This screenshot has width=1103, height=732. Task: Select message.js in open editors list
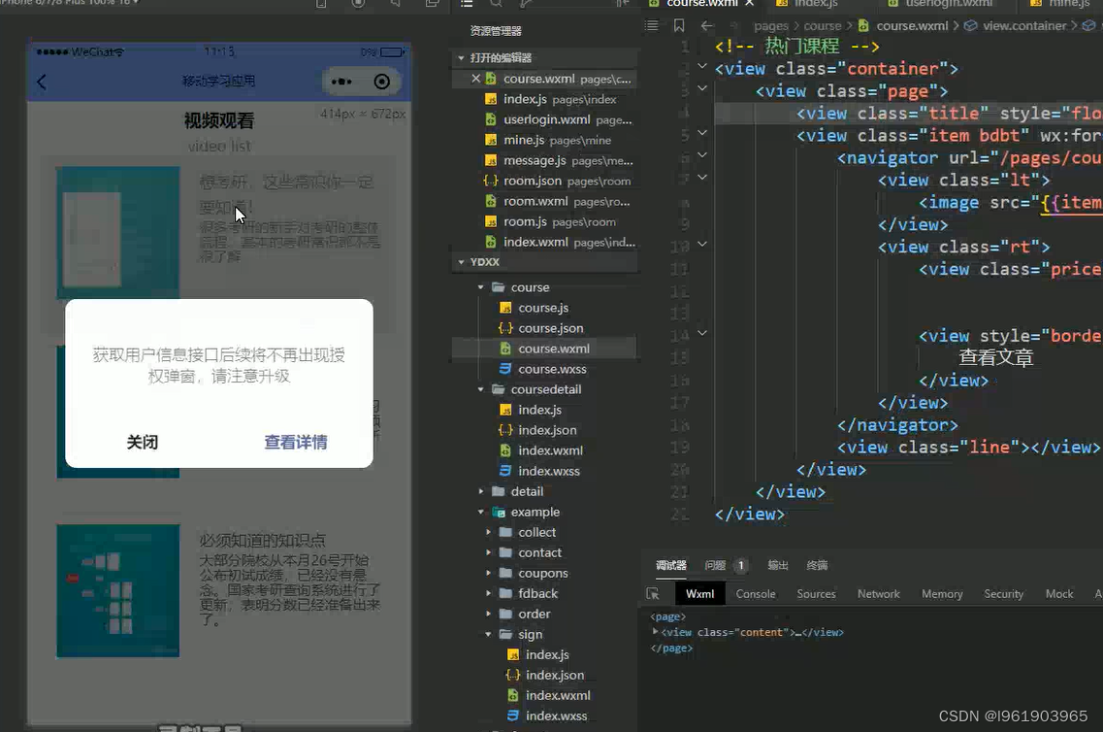[559, 160]
